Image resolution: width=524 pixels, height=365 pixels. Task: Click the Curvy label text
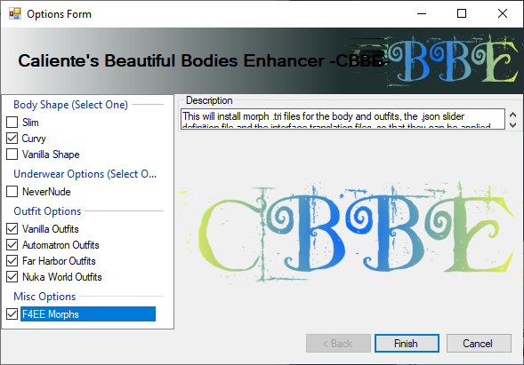click(34, 139)
